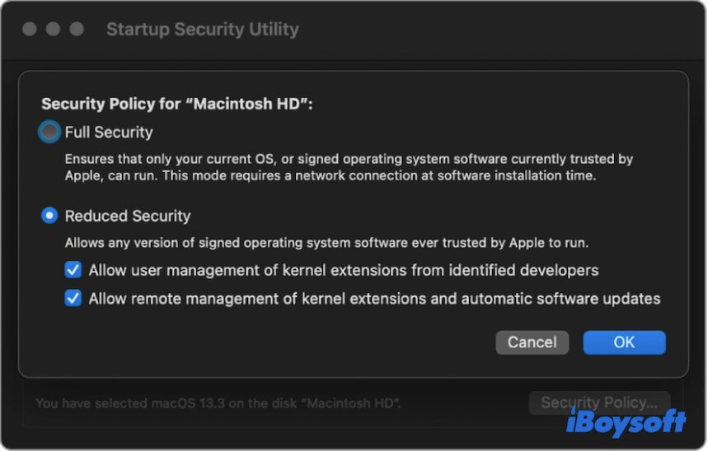708x451 pixels.
Task: Choose the Reduced Security radio button
Action: coord(50,216)
